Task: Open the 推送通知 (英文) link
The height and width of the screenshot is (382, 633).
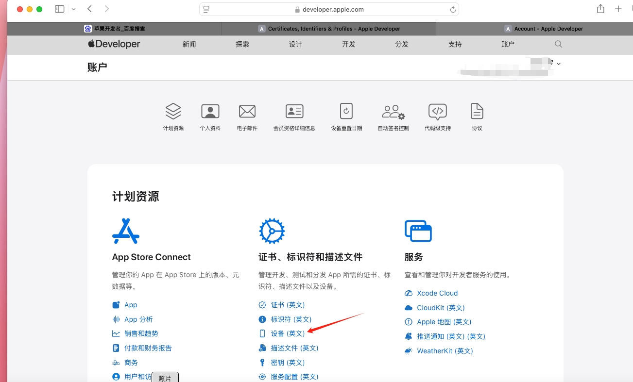Action: 451,336
